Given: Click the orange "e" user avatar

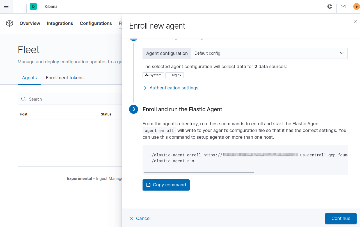Looking at the screenshot, I should coord(356,6).
